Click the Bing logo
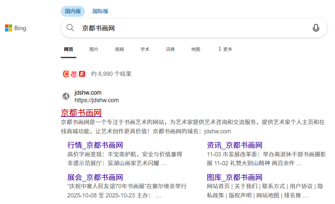This screenshot has height=204, width=335. pyautogui.click(x=15, y=28)
